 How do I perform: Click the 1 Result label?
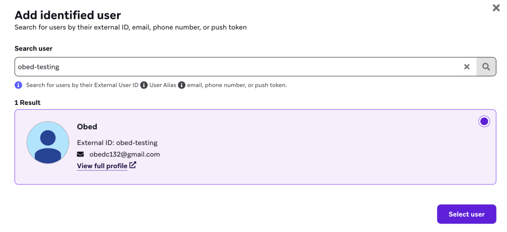point(28,102)
